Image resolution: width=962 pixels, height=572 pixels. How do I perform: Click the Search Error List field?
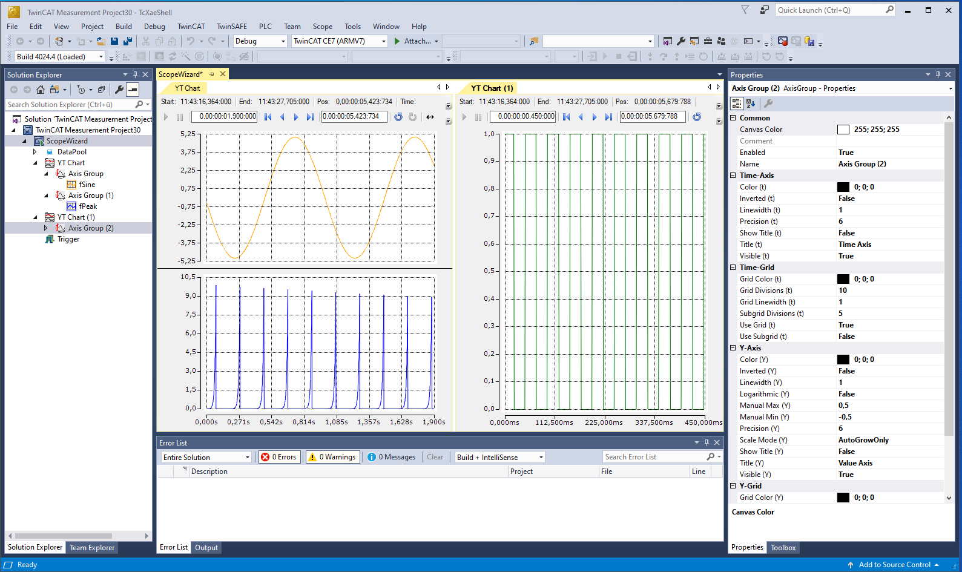655,457
